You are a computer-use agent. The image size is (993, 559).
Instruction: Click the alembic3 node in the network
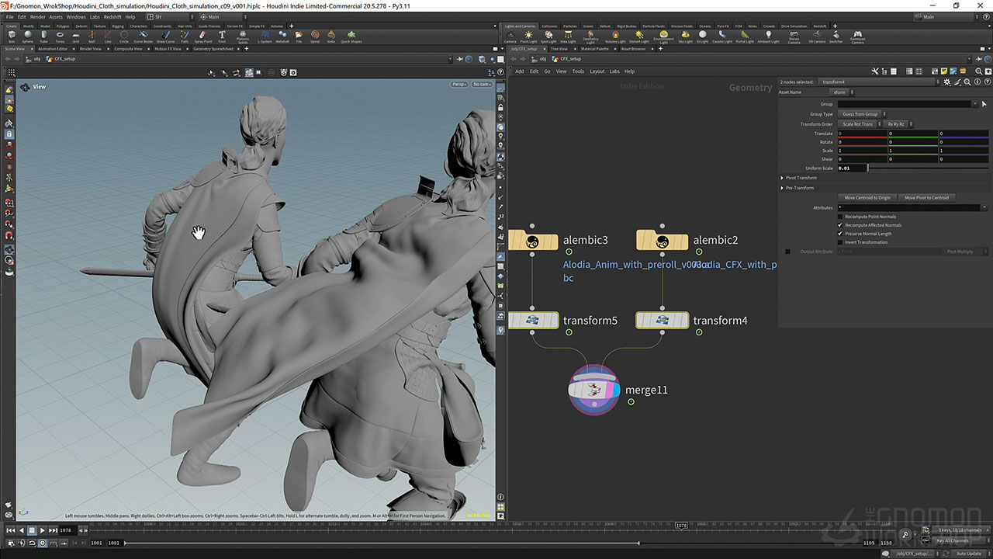[533, 241]
